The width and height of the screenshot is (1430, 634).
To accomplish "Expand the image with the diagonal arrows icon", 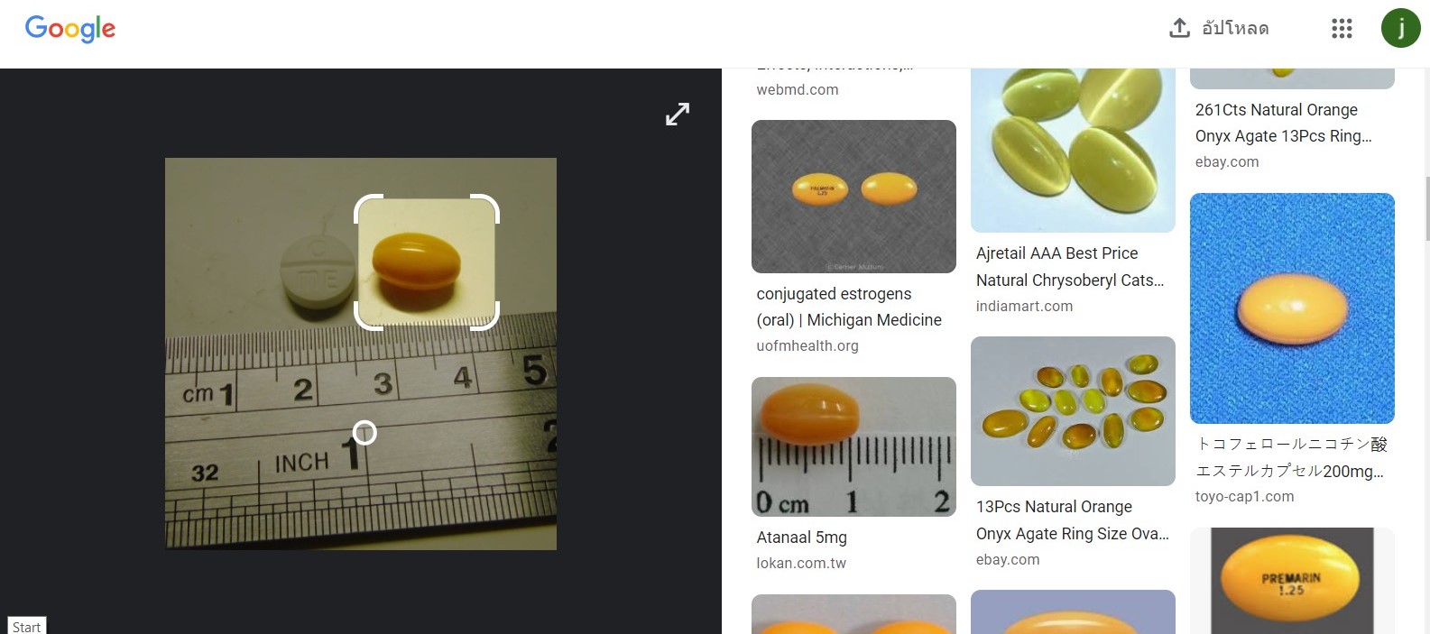I will click(x=678, y=114).
